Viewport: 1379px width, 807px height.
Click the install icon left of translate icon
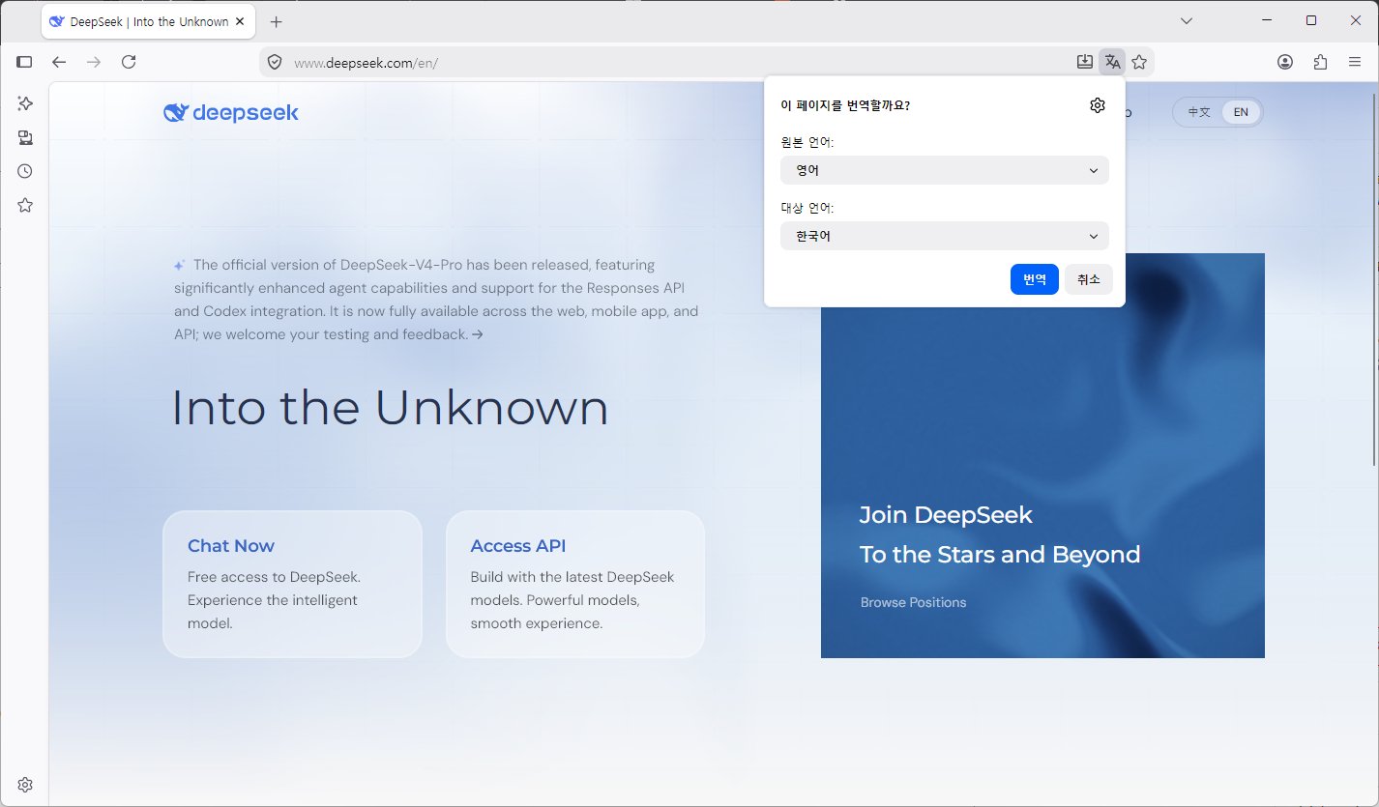(1085, 62)
